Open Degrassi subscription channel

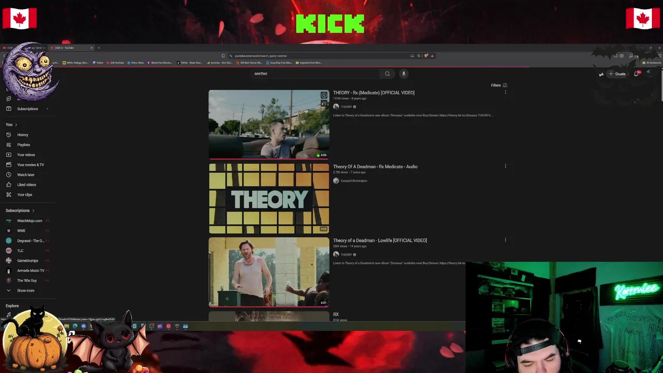click(x=30, y=241)
